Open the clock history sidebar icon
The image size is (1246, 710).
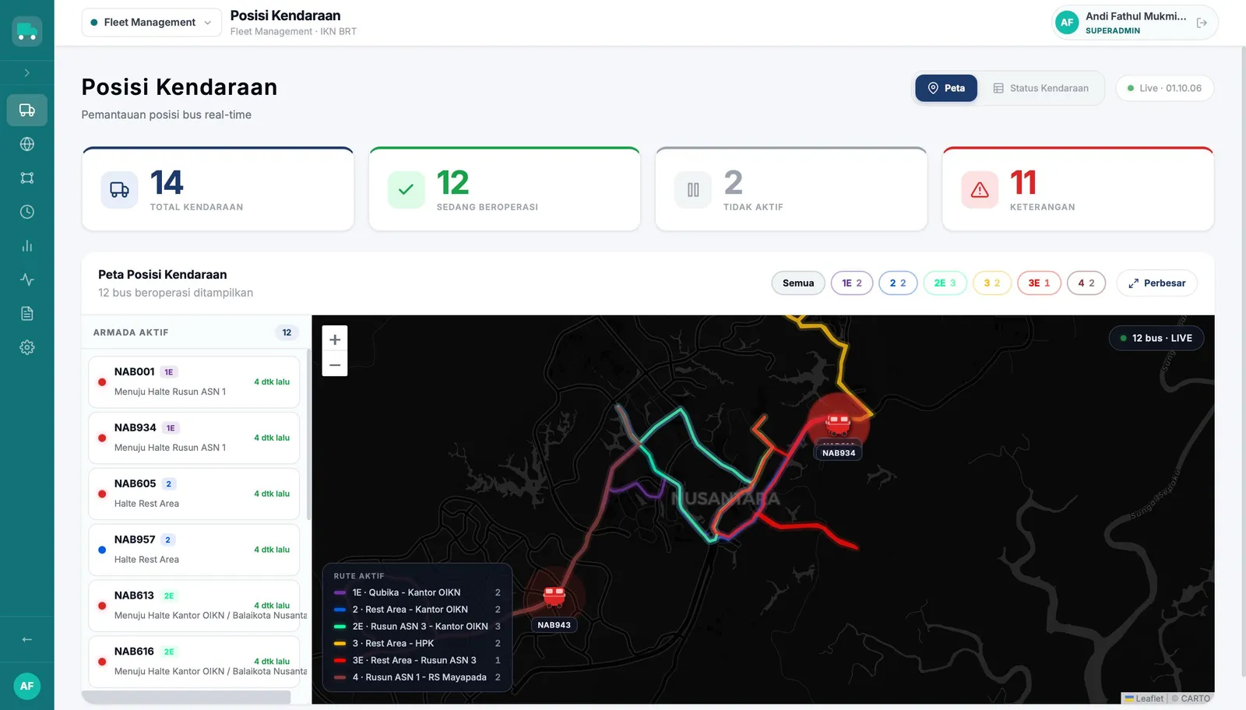[x=26, y=212]
